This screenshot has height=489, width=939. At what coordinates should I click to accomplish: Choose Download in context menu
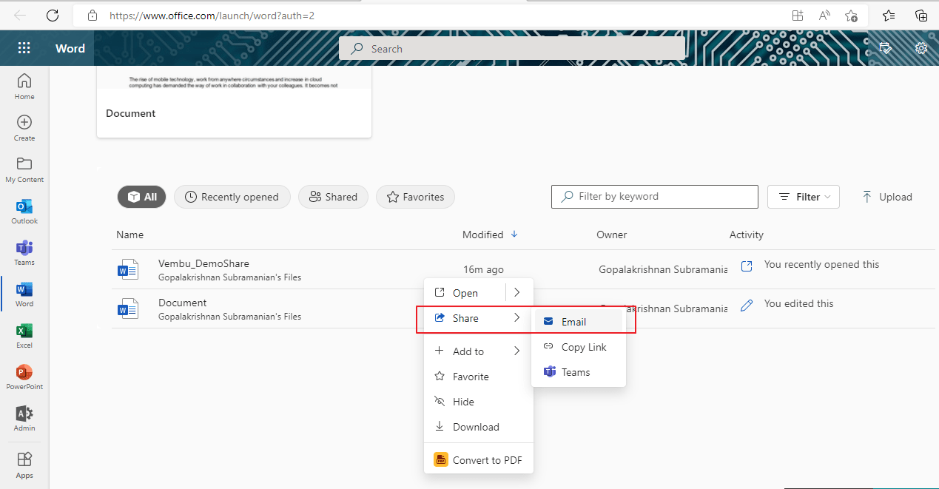478,427
